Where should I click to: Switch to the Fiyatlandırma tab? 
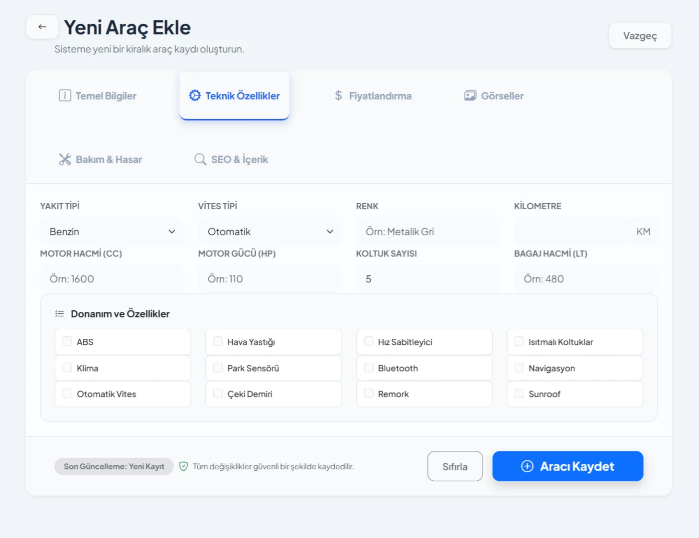click(x=373, y=96)
